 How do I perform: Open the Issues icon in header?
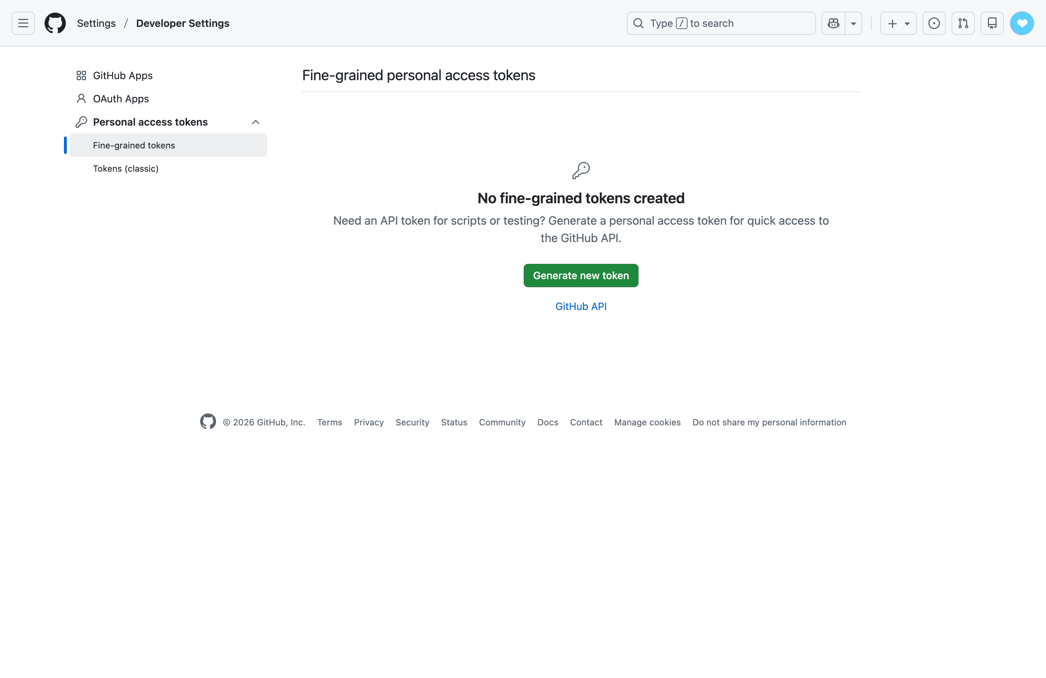pyautogui.click(x=934, y=23)
